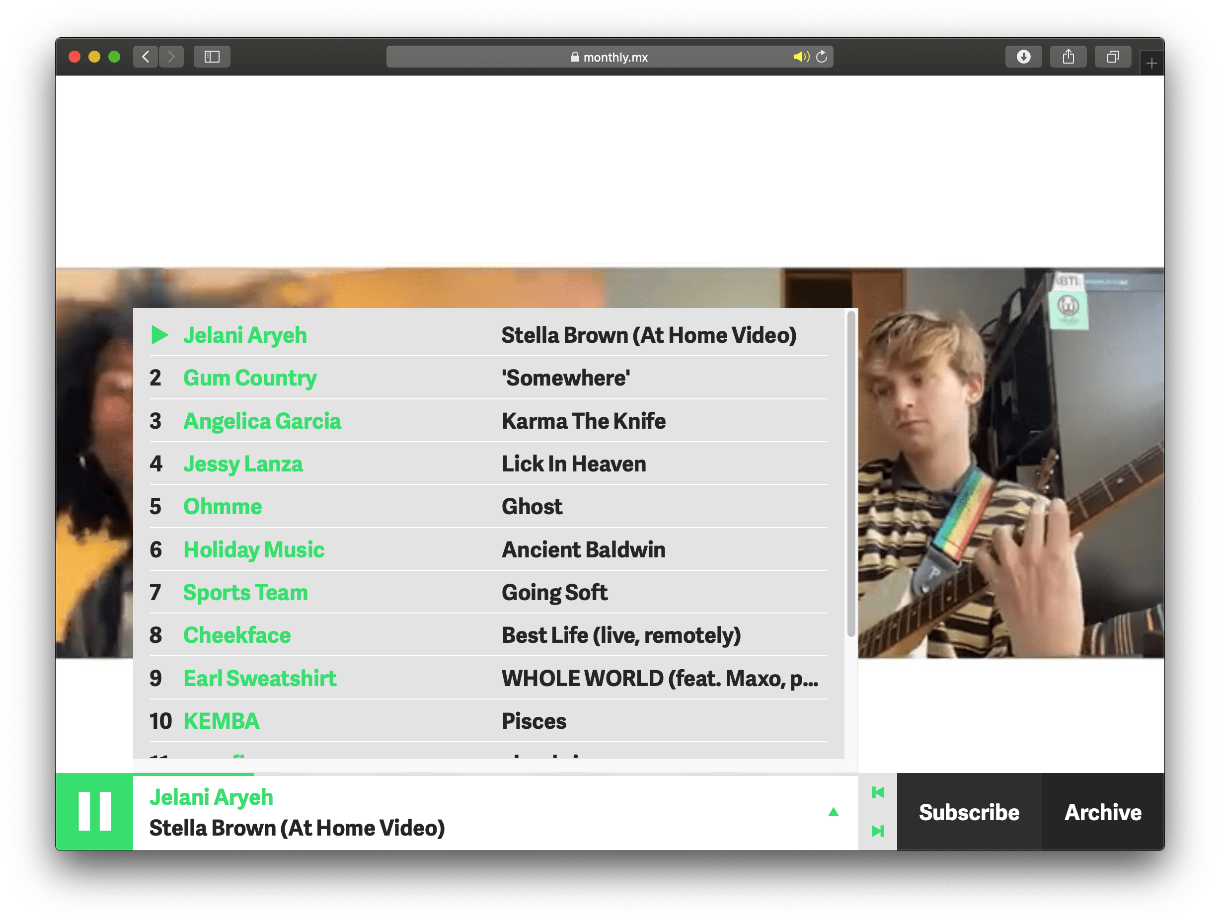Click song title Ancient Baldwin
This screenshot has height=924, width=1220.
click(584, 549)
